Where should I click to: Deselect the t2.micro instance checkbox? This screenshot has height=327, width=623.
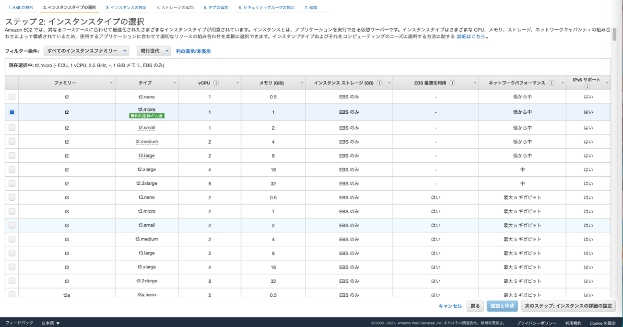(12, 112)
